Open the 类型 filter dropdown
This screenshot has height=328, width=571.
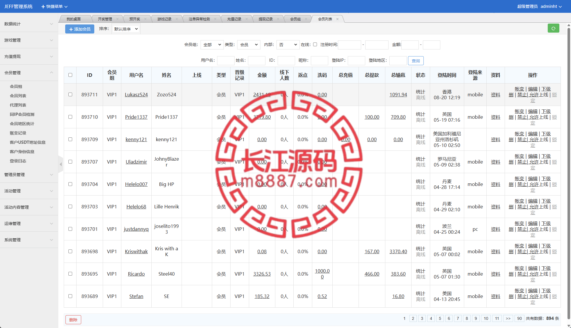(x=249, y=45)
